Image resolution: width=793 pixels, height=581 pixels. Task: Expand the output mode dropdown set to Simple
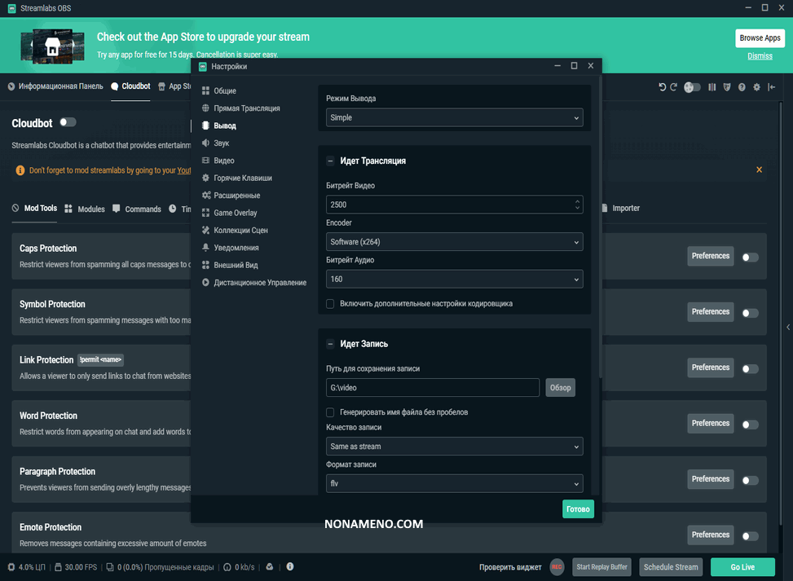pyautogui.click(x=454, y=117)
